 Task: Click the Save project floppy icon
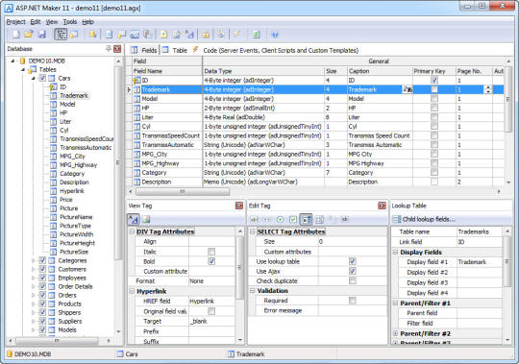(41, 34)
